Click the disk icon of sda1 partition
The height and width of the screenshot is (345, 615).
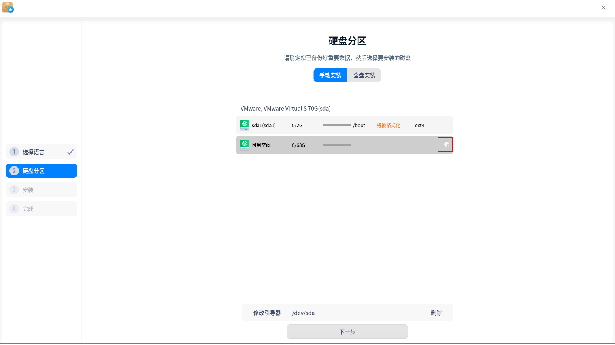pos(245,125)
